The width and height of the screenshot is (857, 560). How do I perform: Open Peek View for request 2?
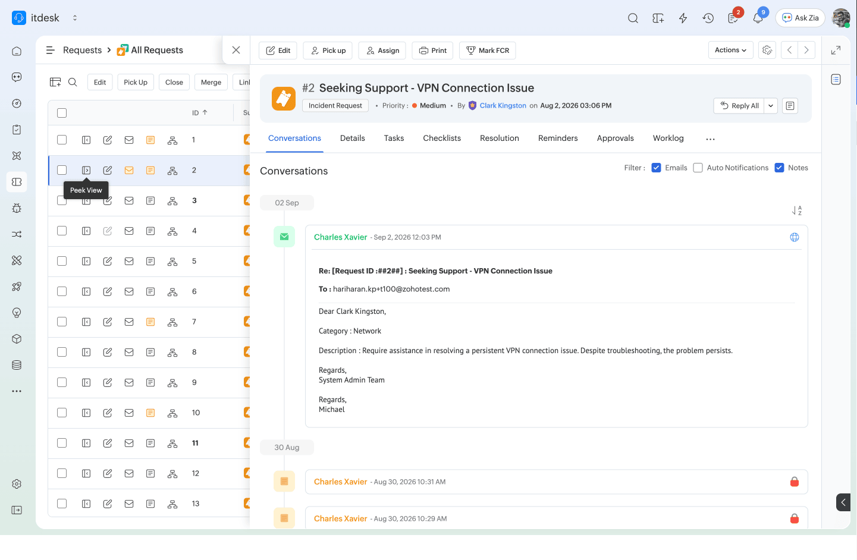pos(86,170)
